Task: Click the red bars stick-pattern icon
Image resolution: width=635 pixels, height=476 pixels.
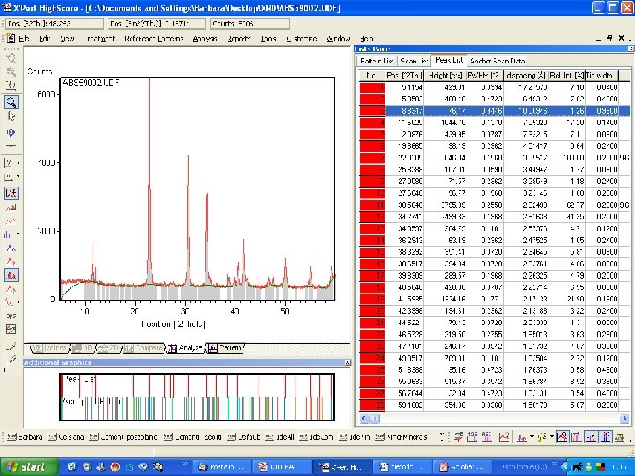Action: tap(11, 207)
